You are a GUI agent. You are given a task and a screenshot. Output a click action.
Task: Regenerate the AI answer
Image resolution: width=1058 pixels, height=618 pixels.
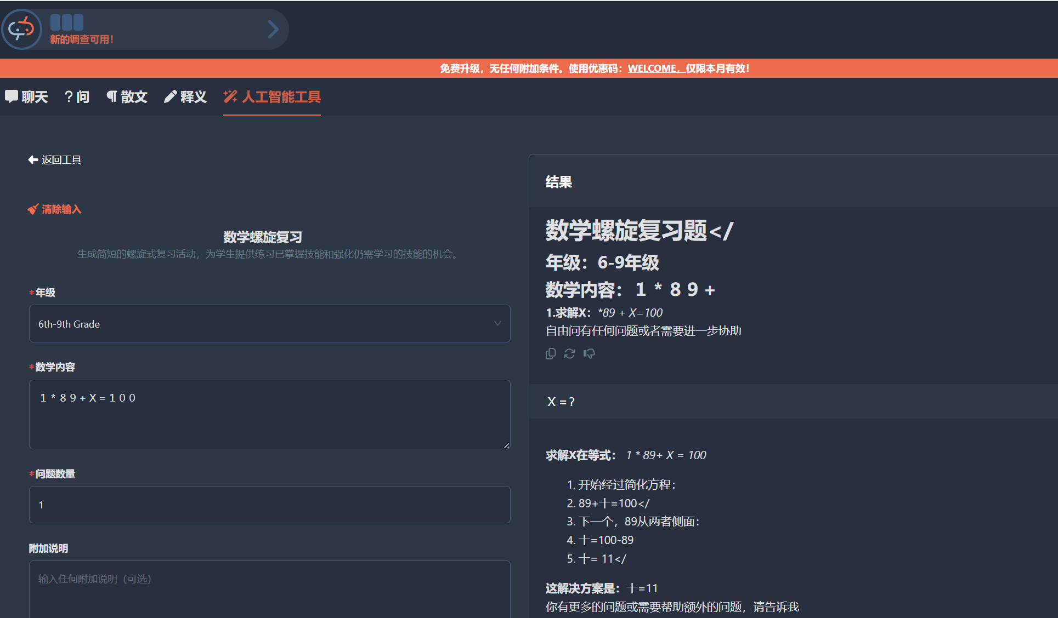[569, 353]
